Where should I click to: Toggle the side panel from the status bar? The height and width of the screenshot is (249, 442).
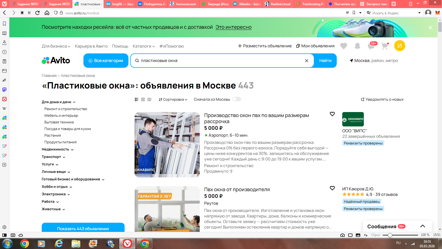pos(4,235)
